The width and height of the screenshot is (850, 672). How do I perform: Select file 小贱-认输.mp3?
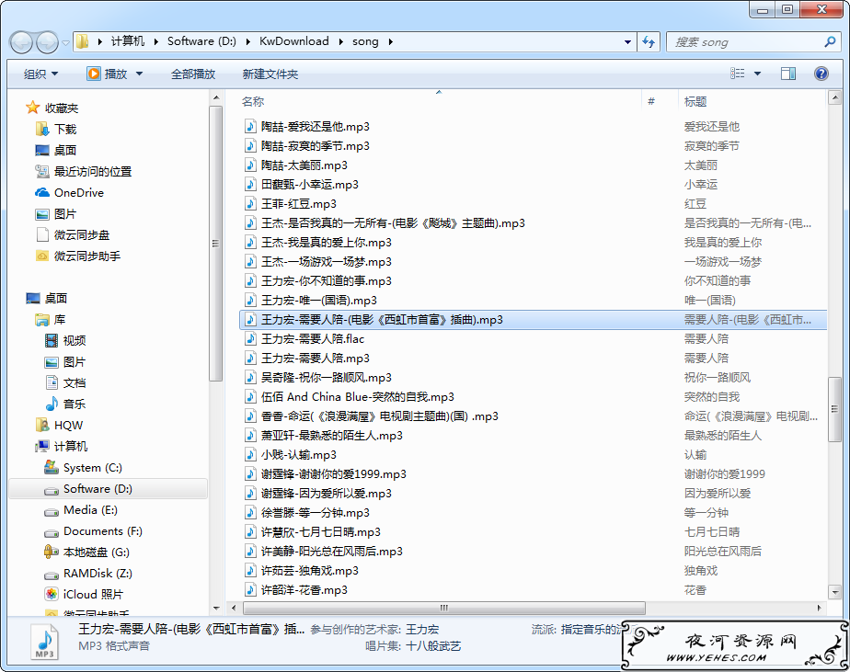298,455
